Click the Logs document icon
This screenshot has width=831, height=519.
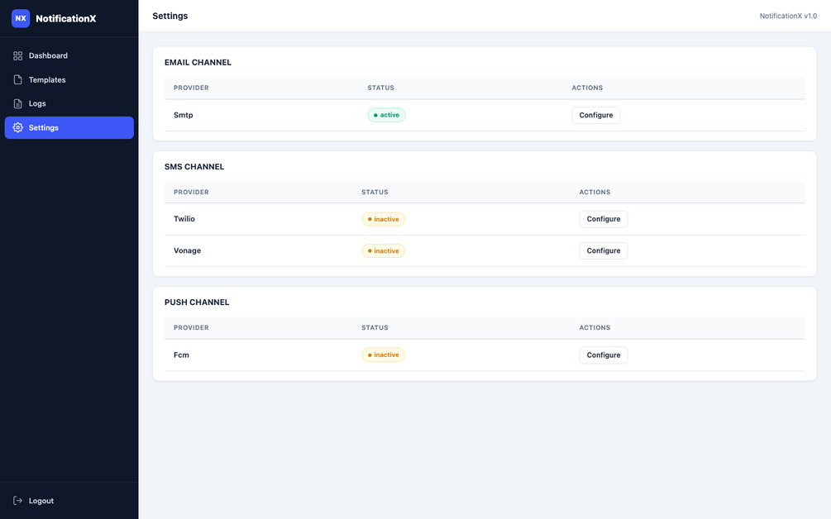click(x=17, y=103)
